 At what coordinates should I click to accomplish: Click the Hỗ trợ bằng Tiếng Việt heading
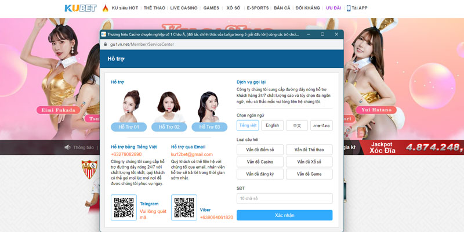(x=134, y=147)
